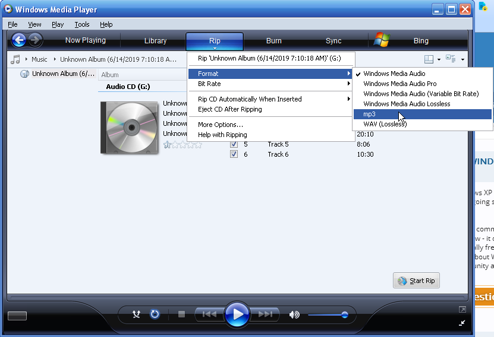494x337 pixels.
Task: Select Windows Media Audio (Variable Bit Rate)
Action: (423, 94)
